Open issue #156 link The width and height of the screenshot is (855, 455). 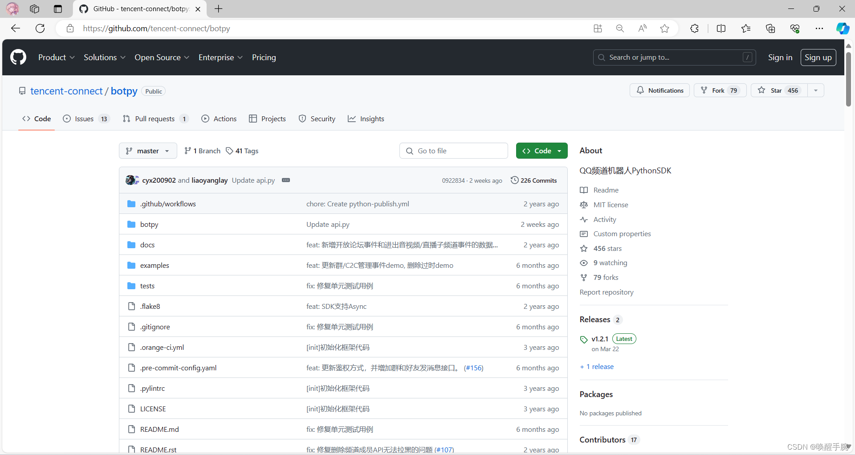tap(473, 368)
